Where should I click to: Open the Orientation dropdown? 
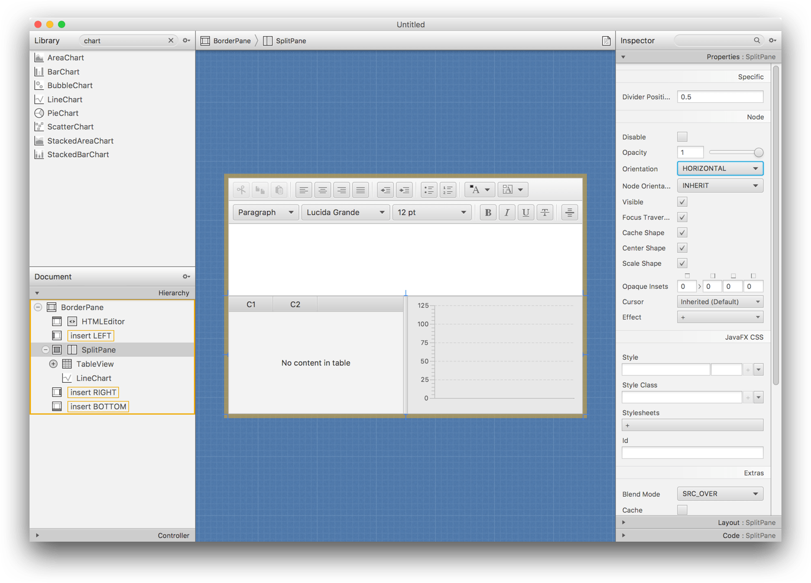pos(719,168)
